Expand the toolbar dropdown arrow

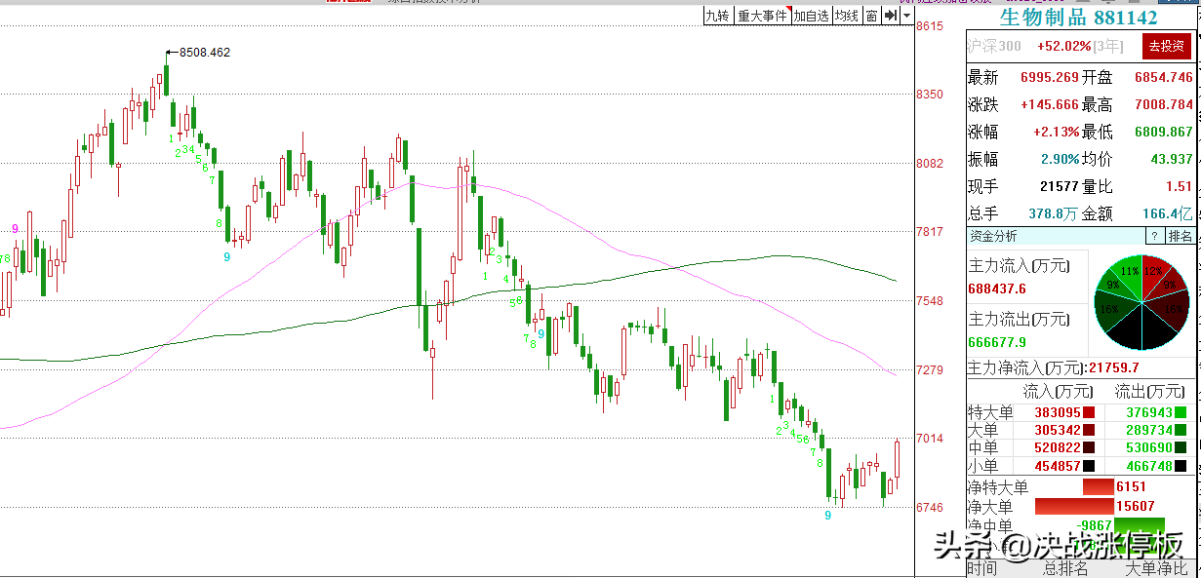pyautogui.click(x=904, y=16)
